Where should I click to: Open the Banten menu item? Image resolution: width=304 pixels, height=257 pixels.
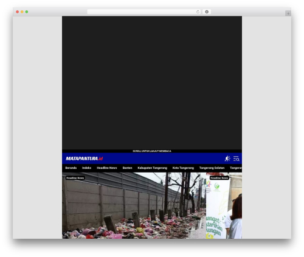pyautogui.click(x=127, y=168)
